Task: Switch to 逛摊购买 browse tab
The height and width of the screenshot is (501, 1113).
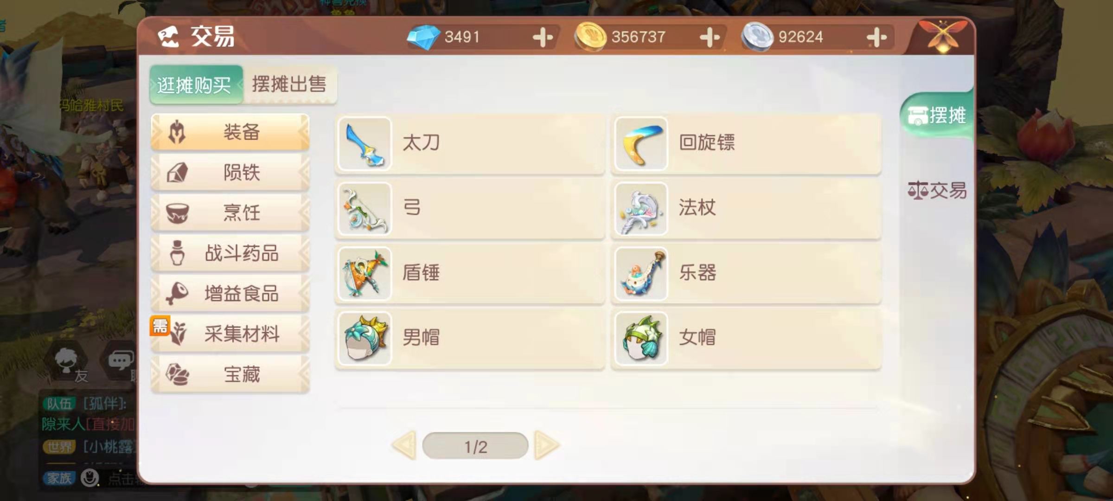Action: [x=195, y=85]
